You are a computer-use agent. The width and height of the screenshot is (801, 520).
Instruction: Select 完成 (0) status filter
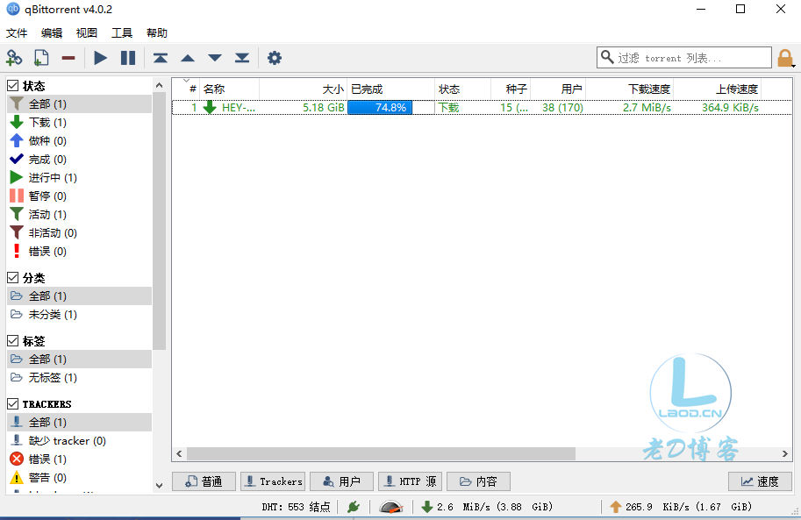pyautogui.click(x=80, y=160)
